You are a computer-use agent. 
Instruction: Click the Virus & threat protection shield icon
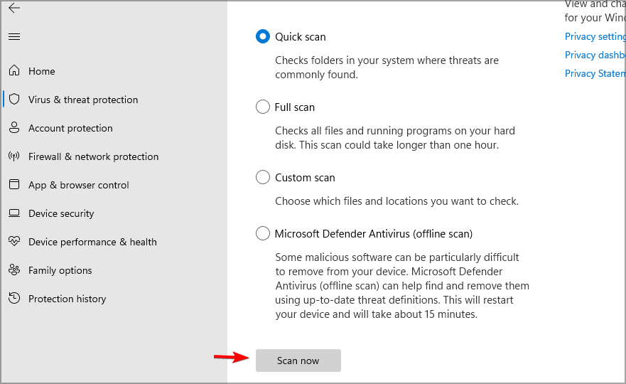pyautogui.click(x=14, y=100)
